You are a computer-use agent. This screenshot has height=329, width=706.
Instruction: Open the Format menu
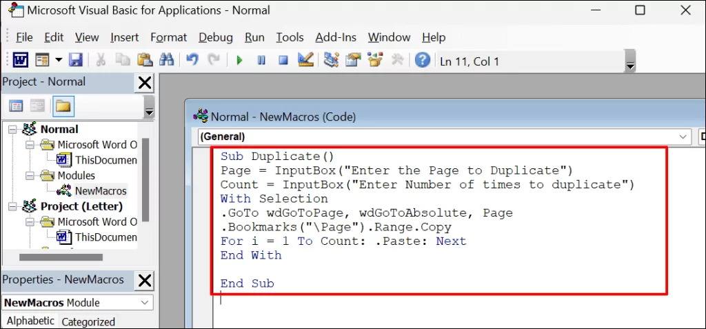coord(169,37)
